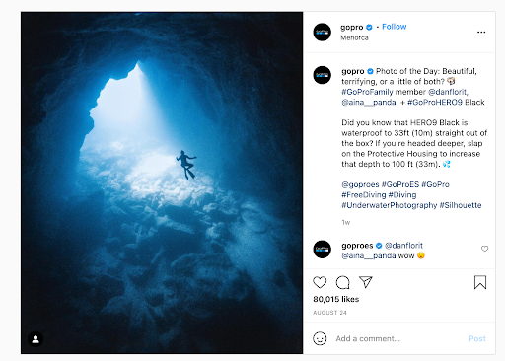This screenshot has width=505, height=361.
Task: Open the underwater cave diver photo
Action: 162,182
